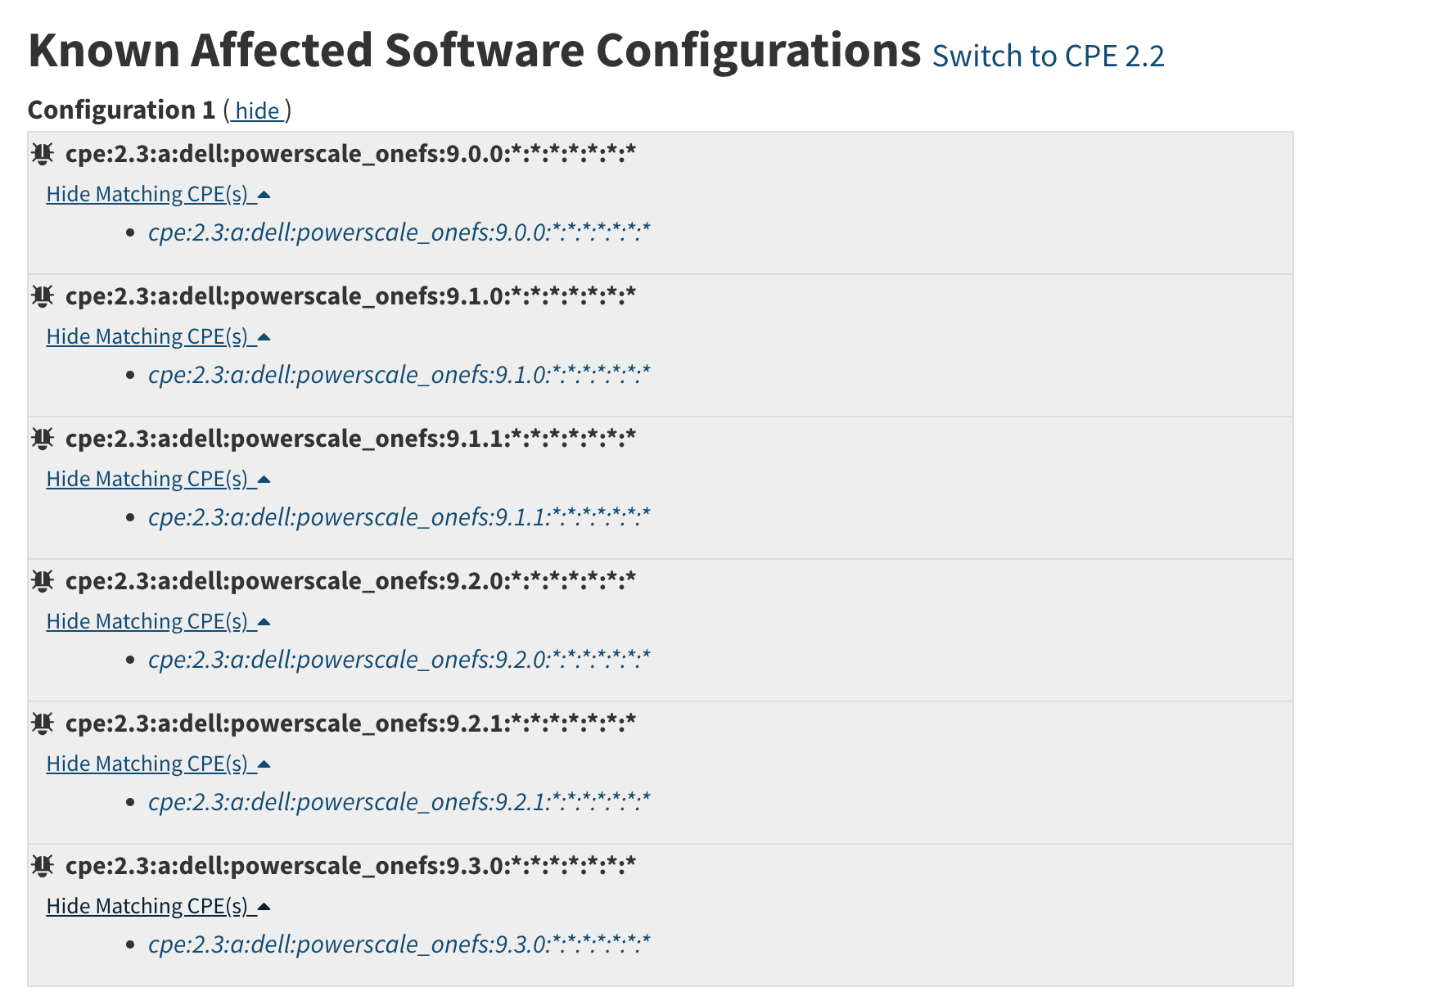
Task: Collapse matching CPEs for version 9.1.0
Action: 147,336
